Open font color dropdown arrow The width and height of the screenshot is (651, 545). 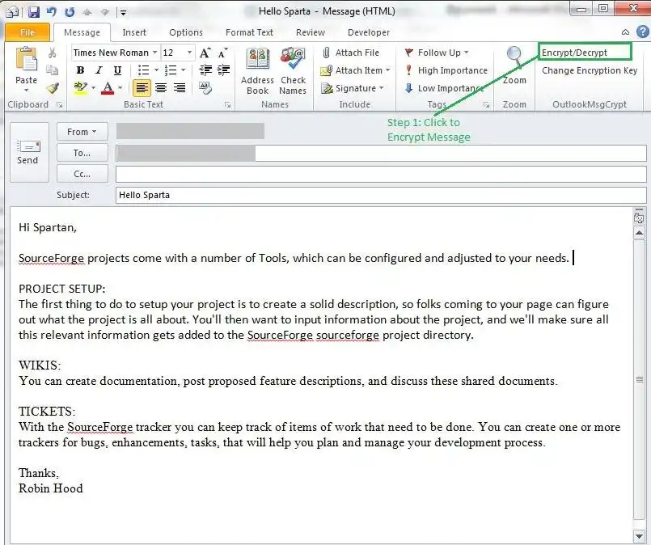pyautogui.click(x=120, y=87)
